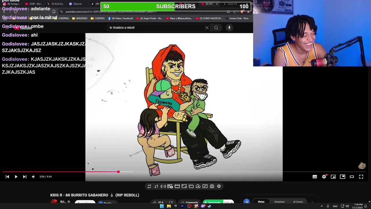Viewport: 371px width, 209px height.
Task: Open OBS Studio from taskbar
Action: click(189, 206)
